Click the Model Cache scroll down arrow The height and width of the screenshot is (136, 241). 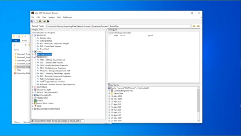coord(198,121)
